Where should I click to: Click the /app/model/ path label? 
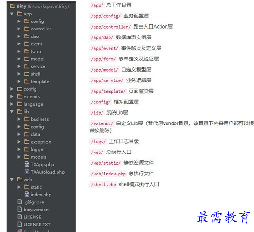pos(104,70)
